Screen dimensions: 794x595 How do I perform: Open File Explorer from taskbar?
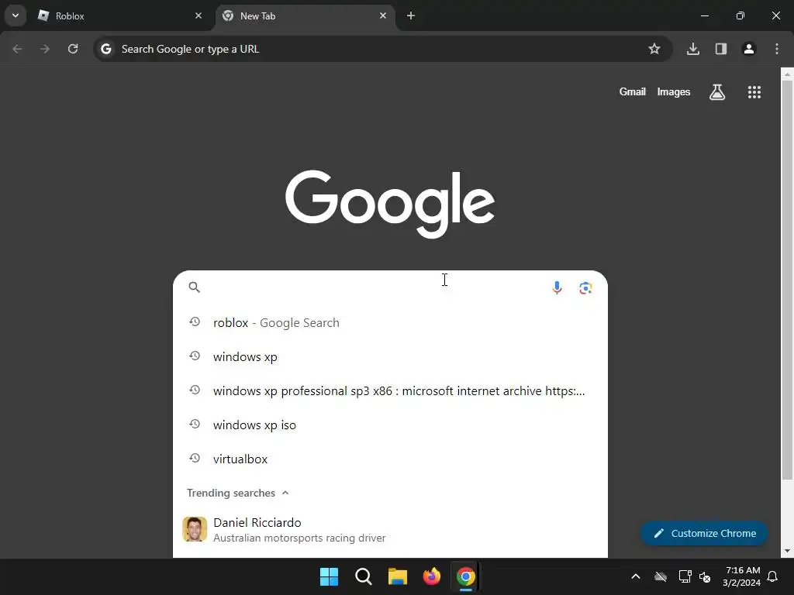398,576
